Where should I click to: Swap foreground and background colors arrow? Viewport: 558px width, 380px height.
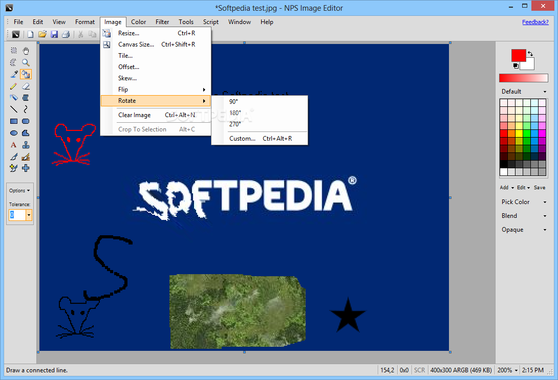point(530,53)
